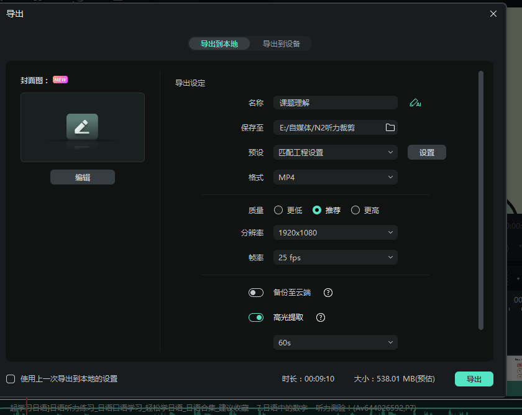Click the help icon beside 备份至云端

327,293
